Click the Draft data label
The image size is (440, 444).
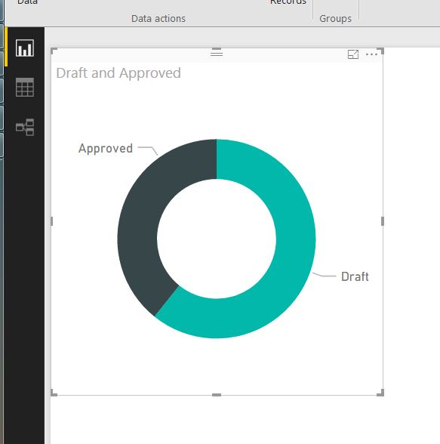pos(355,276)
